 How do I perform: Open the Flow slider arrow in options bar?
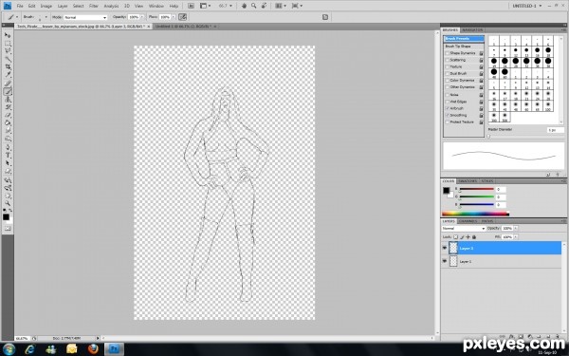174,17
